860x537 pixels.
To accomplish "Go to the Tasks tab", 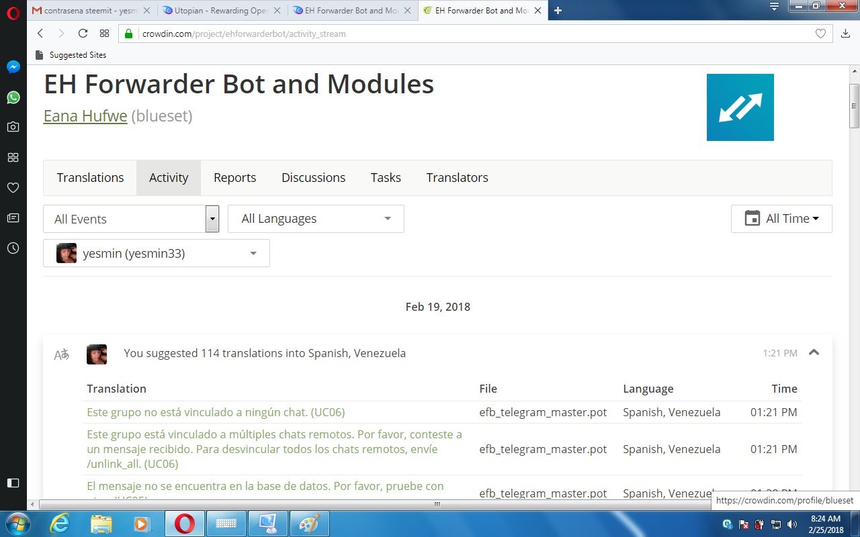I will (386, 178).
